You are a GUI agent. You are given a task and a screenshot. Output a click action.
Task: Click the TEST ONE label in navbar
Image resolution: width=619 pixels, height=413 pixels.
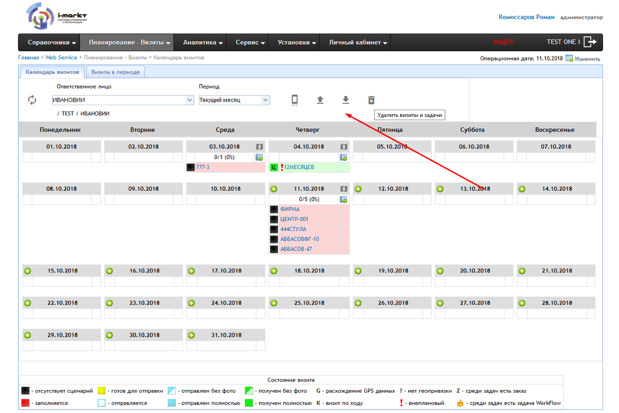click(x=561, y=42)
